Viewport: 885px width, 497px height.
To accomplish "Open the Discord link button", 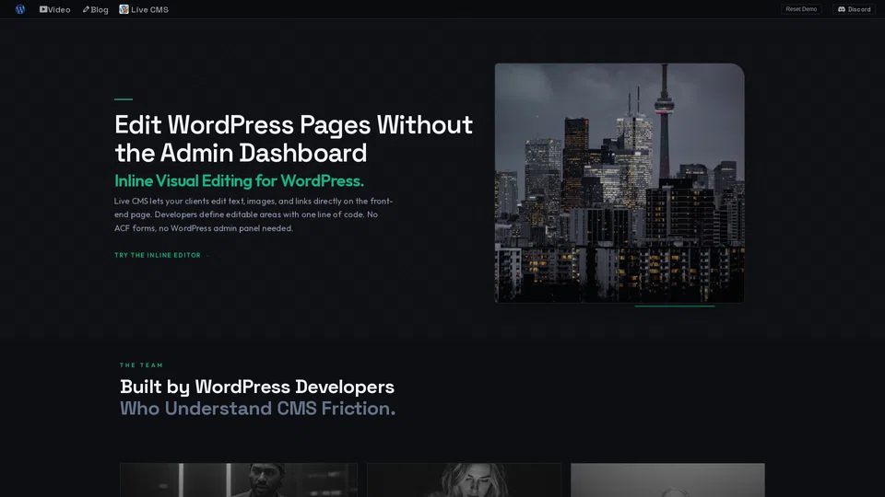I will (x=854, y=9).
